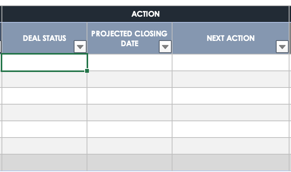Open the Projected Closing Date filter dropdown
Viewport: 291px width, 172px height.
pyautogui.click(x=165, y=47)
